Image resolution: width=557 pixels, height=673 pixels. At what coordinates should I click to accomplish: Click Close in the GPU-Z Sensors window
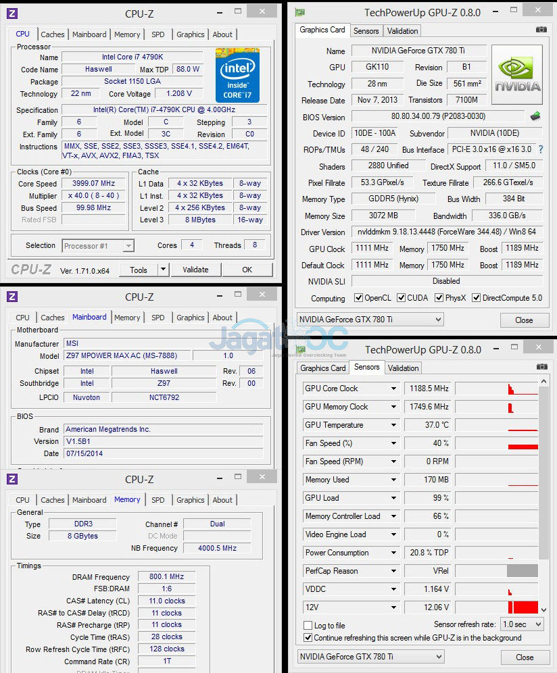click(x=525, y=657)
